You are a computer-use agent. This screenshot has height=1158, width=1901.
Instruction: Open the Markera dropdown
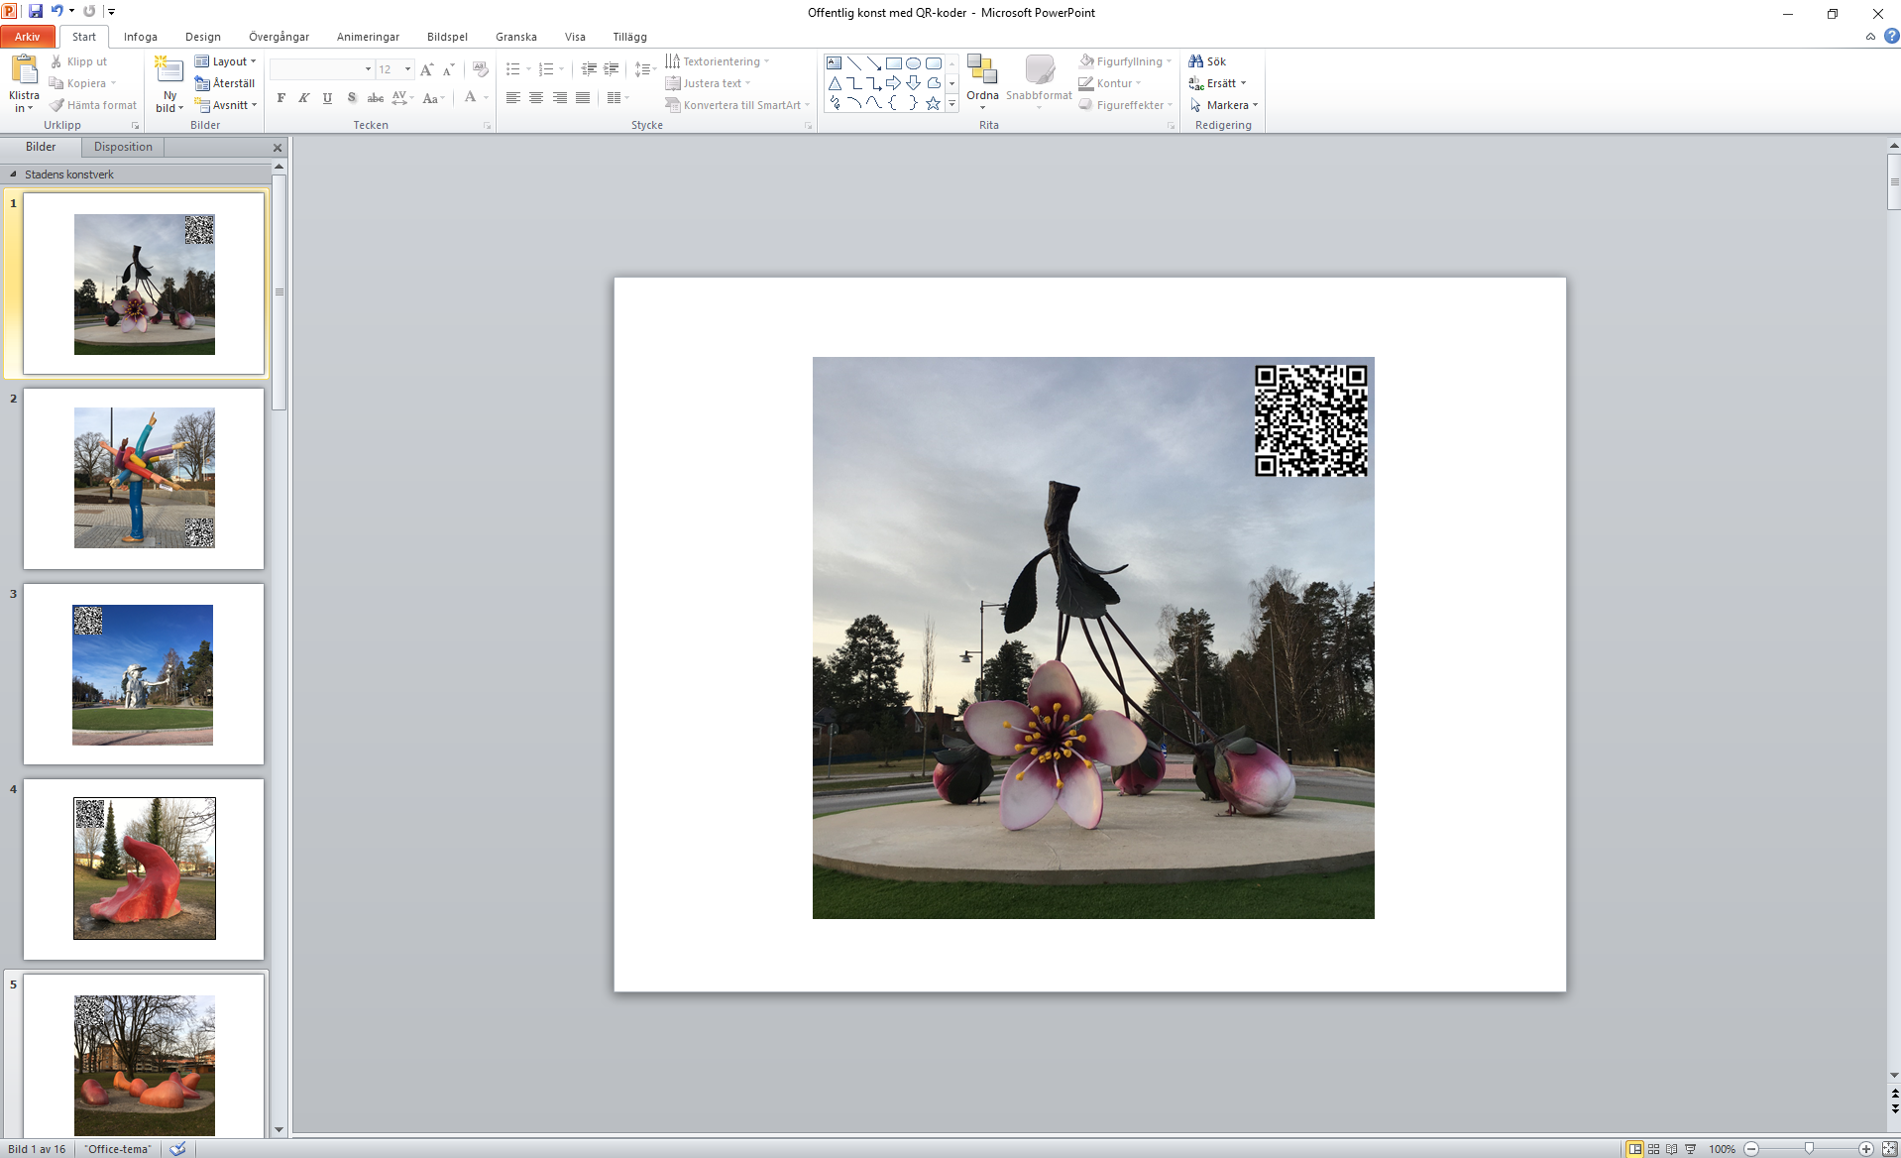[1223, 105]
